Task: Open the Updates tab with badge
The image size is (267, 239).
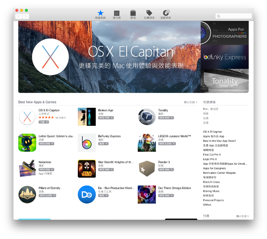Action: [166, 14]
